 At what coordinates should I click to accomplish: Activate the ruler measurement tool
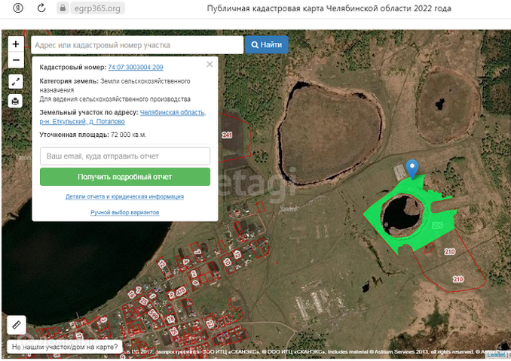point(17,325)
